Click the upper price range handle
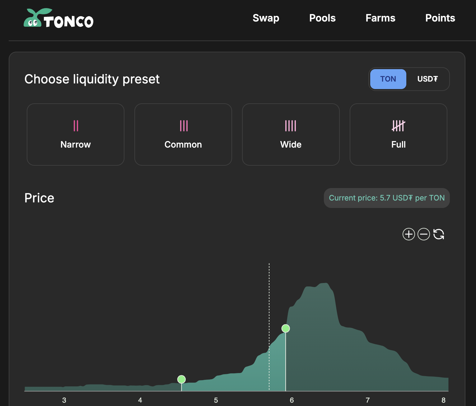This screenshot has width=476, height=406. point(286,328)
